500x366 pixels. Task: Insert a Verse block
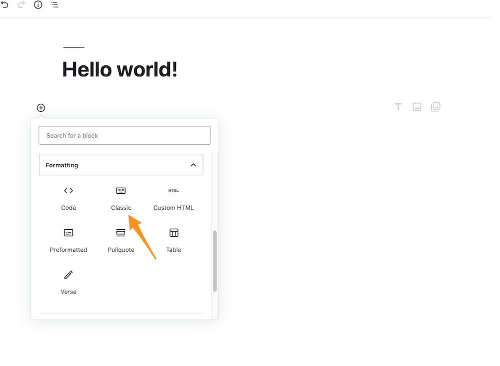tap(68, 282)
